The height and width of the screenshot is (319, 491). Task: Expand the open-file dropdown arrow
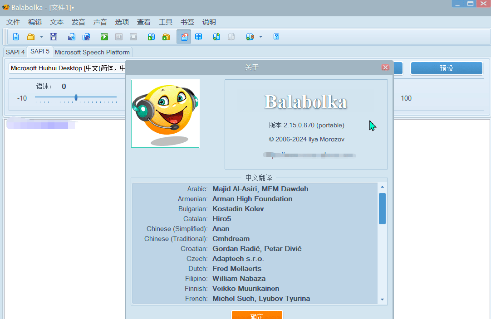pyautogui.click(x=41, y=37)
